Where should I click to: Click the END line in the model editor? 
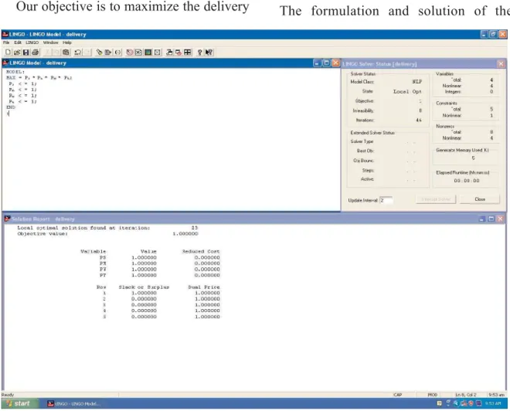(x=11, y=107)
